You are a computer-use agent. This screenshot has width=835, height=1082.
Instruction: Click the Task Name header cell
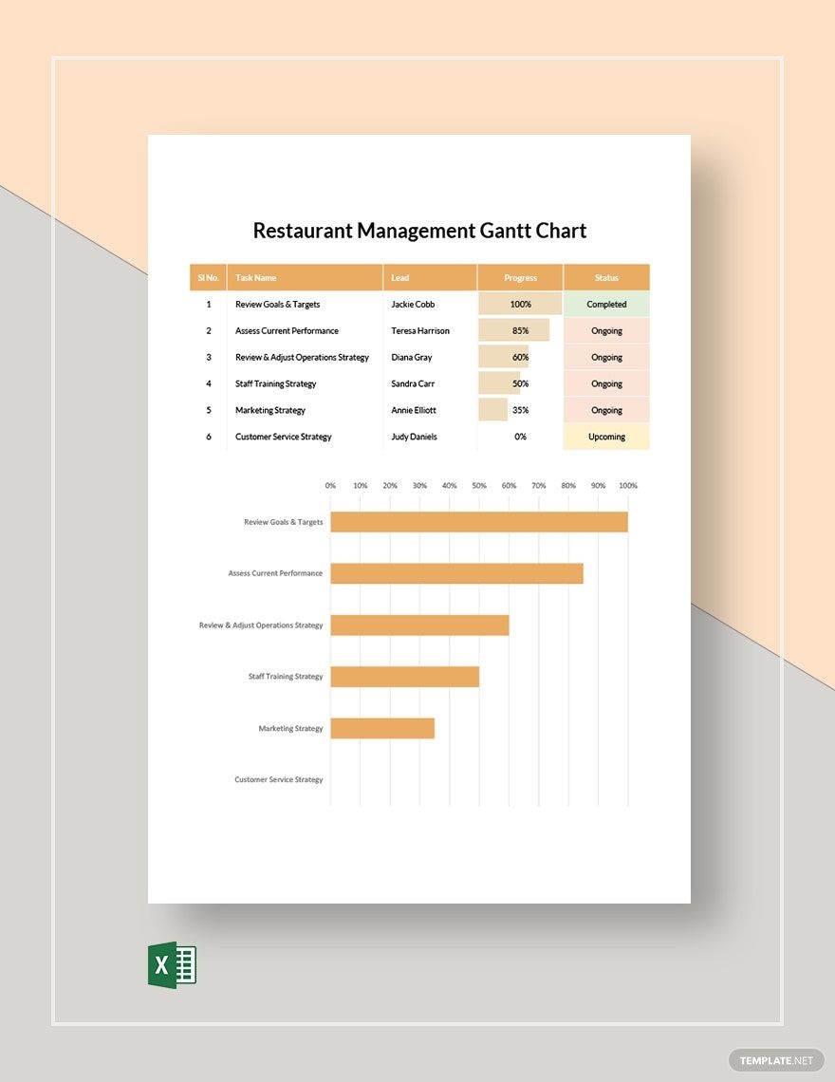pos(258,277)
